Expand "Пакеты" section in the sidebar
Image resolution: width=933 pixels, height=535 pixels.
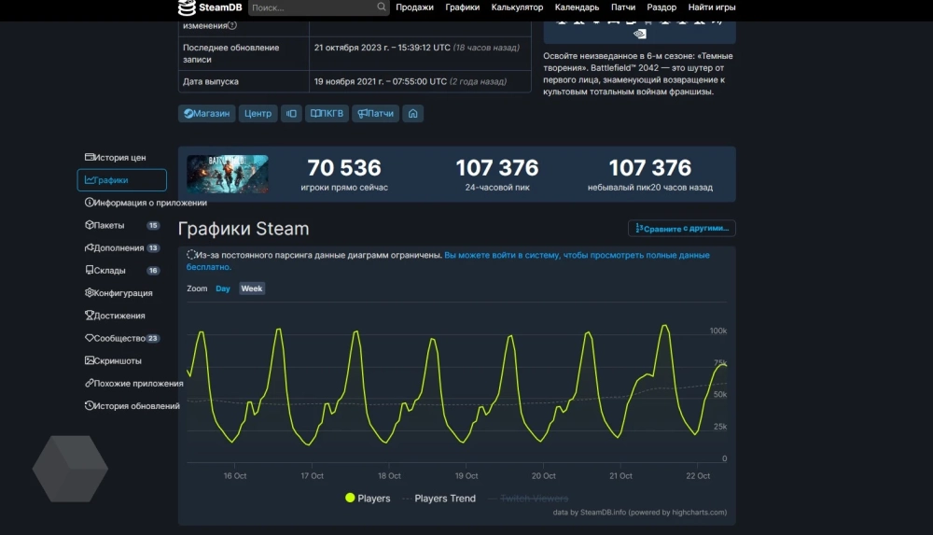click(x=108, y=225)
